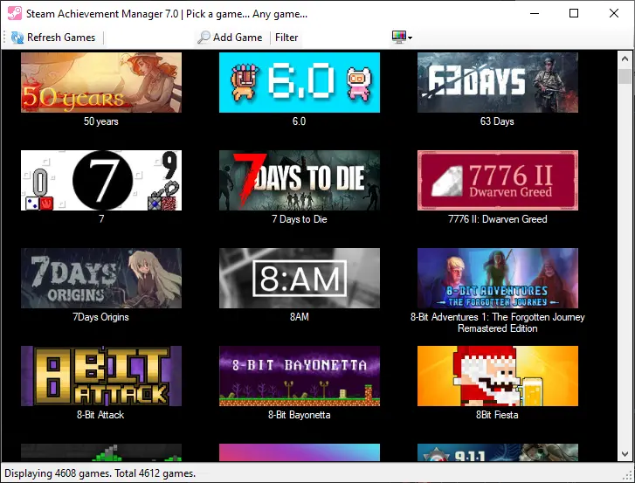Screen dimensions: 635x483
Task: Select the 8-Bit Bayonetta thumbnail
Action: [300, 376]
